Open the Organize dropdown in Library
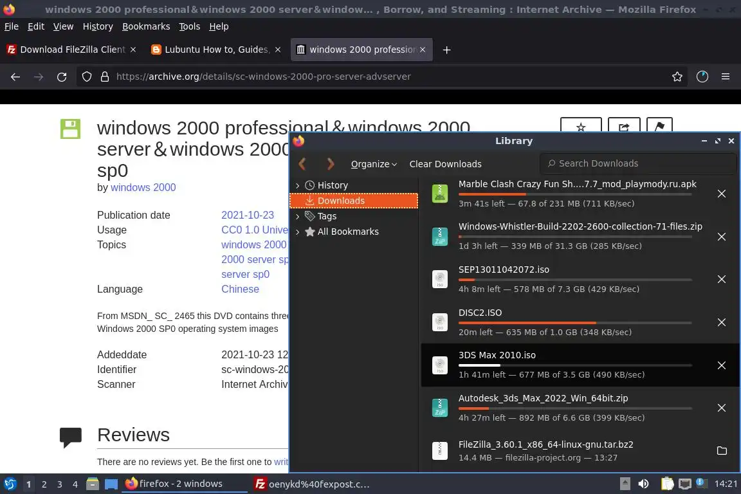 coord(374,164)
